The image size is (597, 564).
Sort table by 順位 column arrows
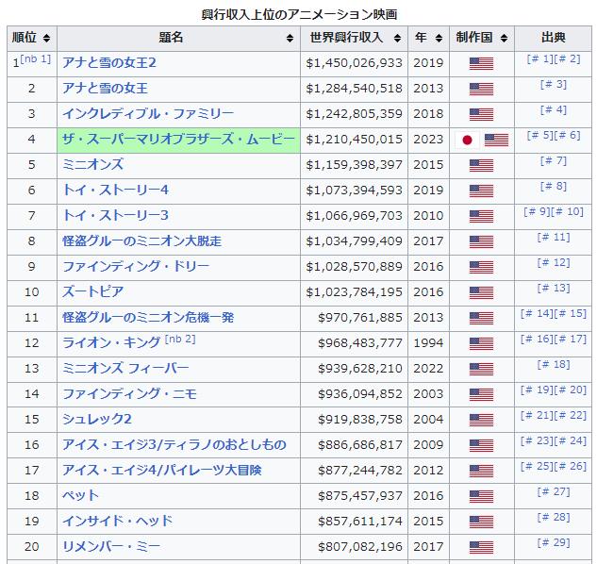(x=46, y=38)
